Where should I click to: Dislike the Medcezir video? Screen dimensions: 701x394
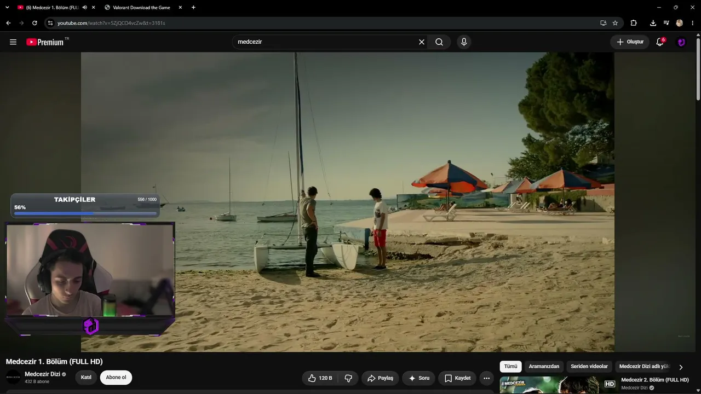tap(348, 378)
